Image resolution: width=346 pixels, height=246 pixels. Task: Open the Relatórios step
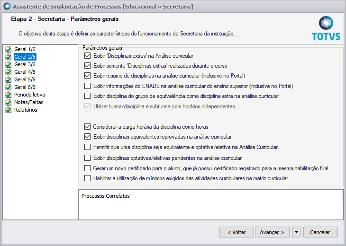26,110
